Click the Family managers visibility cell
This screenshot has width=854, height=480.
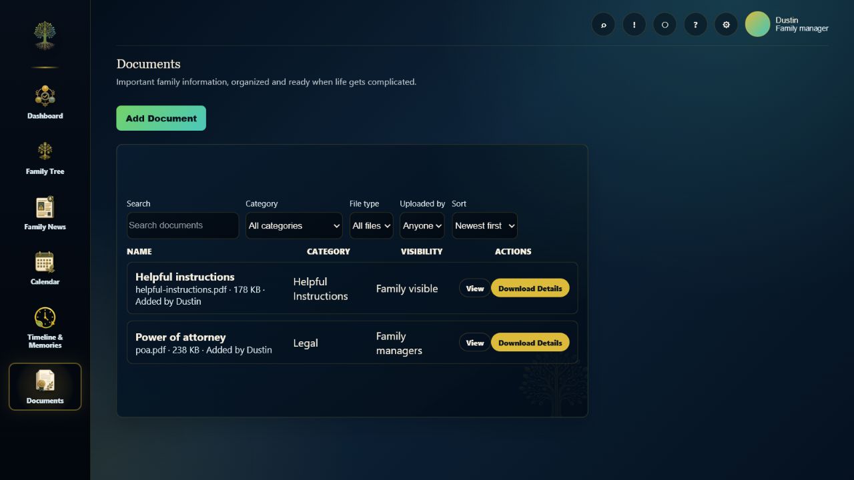(x=399, y=343)
